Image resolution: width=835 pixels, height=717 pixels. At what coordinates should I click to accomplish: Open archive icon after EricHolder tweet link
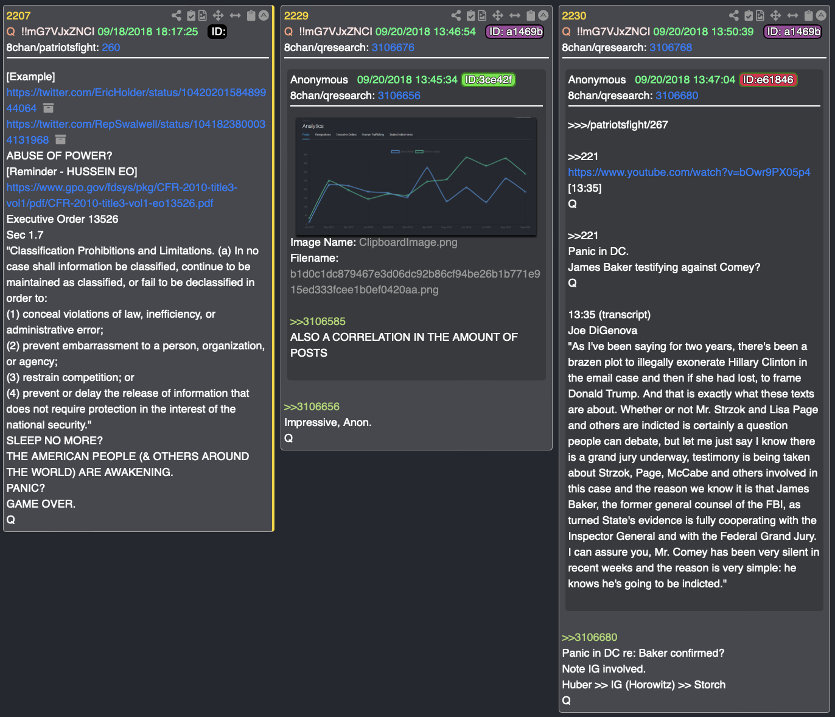pos(48,108)
